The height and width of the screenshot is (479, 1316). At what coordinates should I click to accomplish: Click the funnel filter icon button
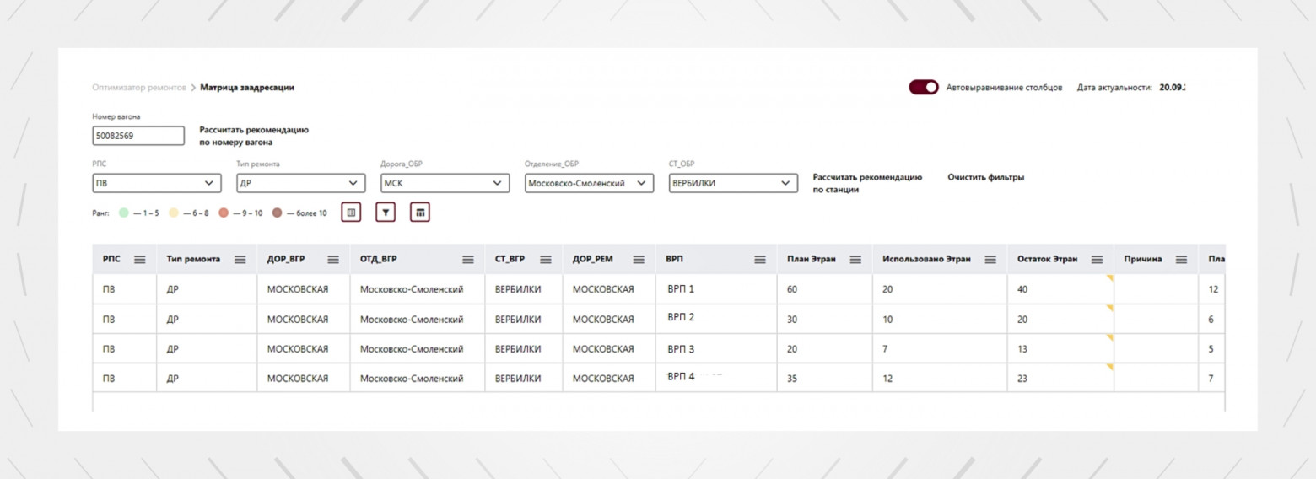386,213
